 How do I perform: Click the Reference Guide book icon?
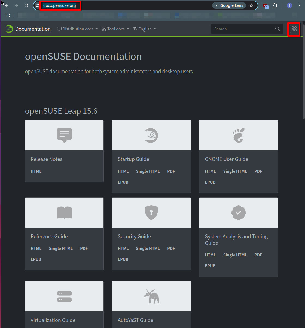64,212
